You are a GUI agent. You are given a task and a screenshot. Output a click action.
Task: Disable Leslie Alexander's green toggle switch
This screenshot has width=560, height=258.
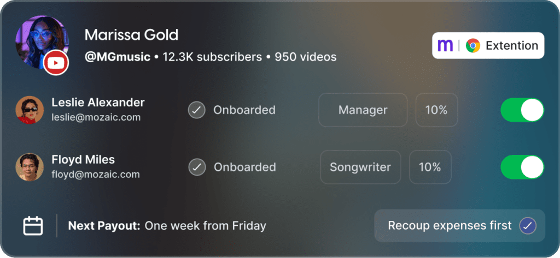522,110
